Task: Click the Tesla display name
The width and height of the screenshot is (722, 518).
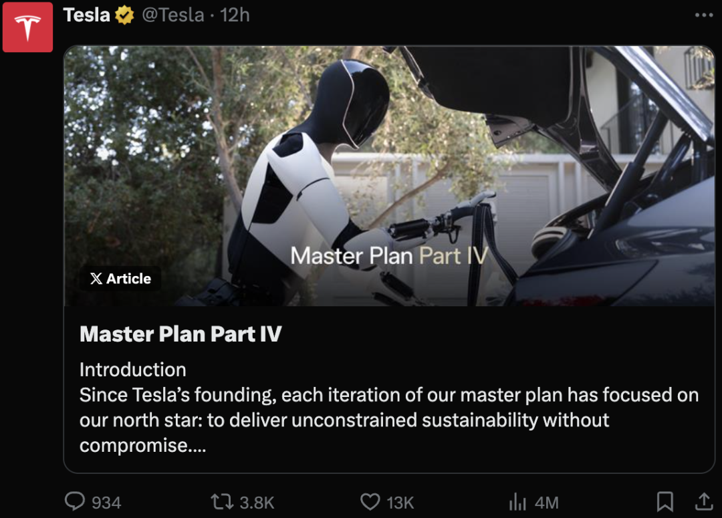Action: (x=86, y=15)
